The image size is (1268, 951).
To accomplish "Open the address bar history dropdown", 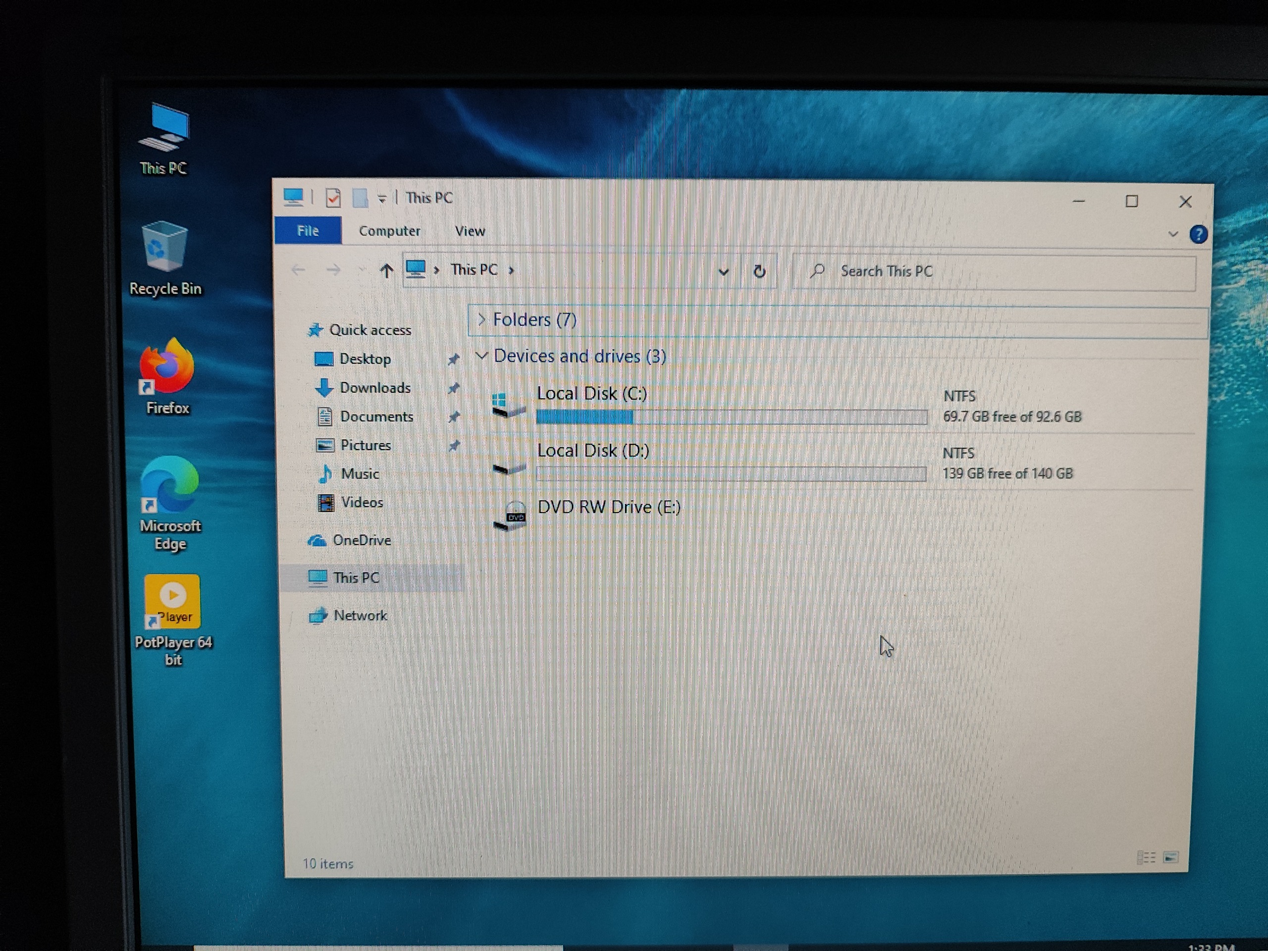I will (724, 272).
